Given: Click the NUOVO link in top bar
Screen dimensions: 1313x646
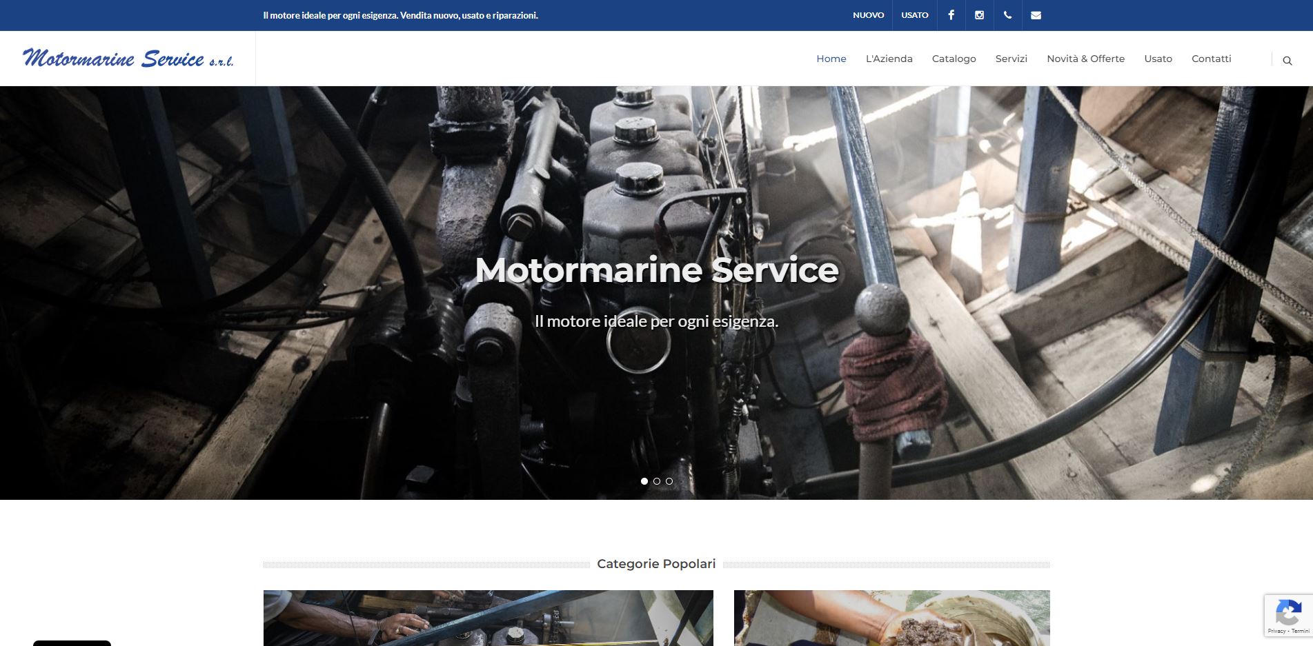Looking at the screenshot, I should 869,14.
